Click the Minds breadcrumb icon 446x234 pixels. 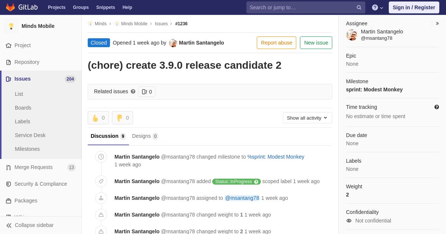(90, 24)
